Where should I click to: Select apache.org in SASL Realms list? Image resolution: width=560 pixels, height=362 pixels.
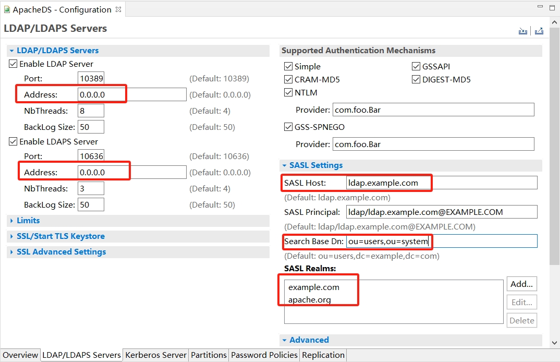pyautogui.click(x=310, y=300)
